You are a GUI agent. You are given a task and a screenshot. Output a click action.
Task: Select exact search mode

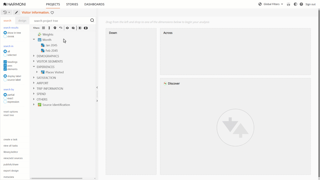point(5,98)
